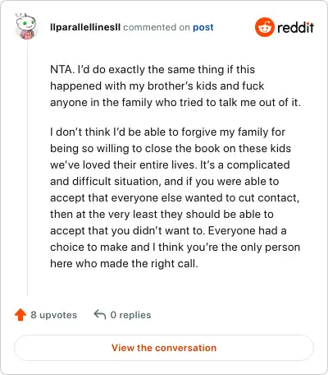The image size is (328, 375).
Task: Follow the blue "post" link
Action: click(x=203, y=27)
